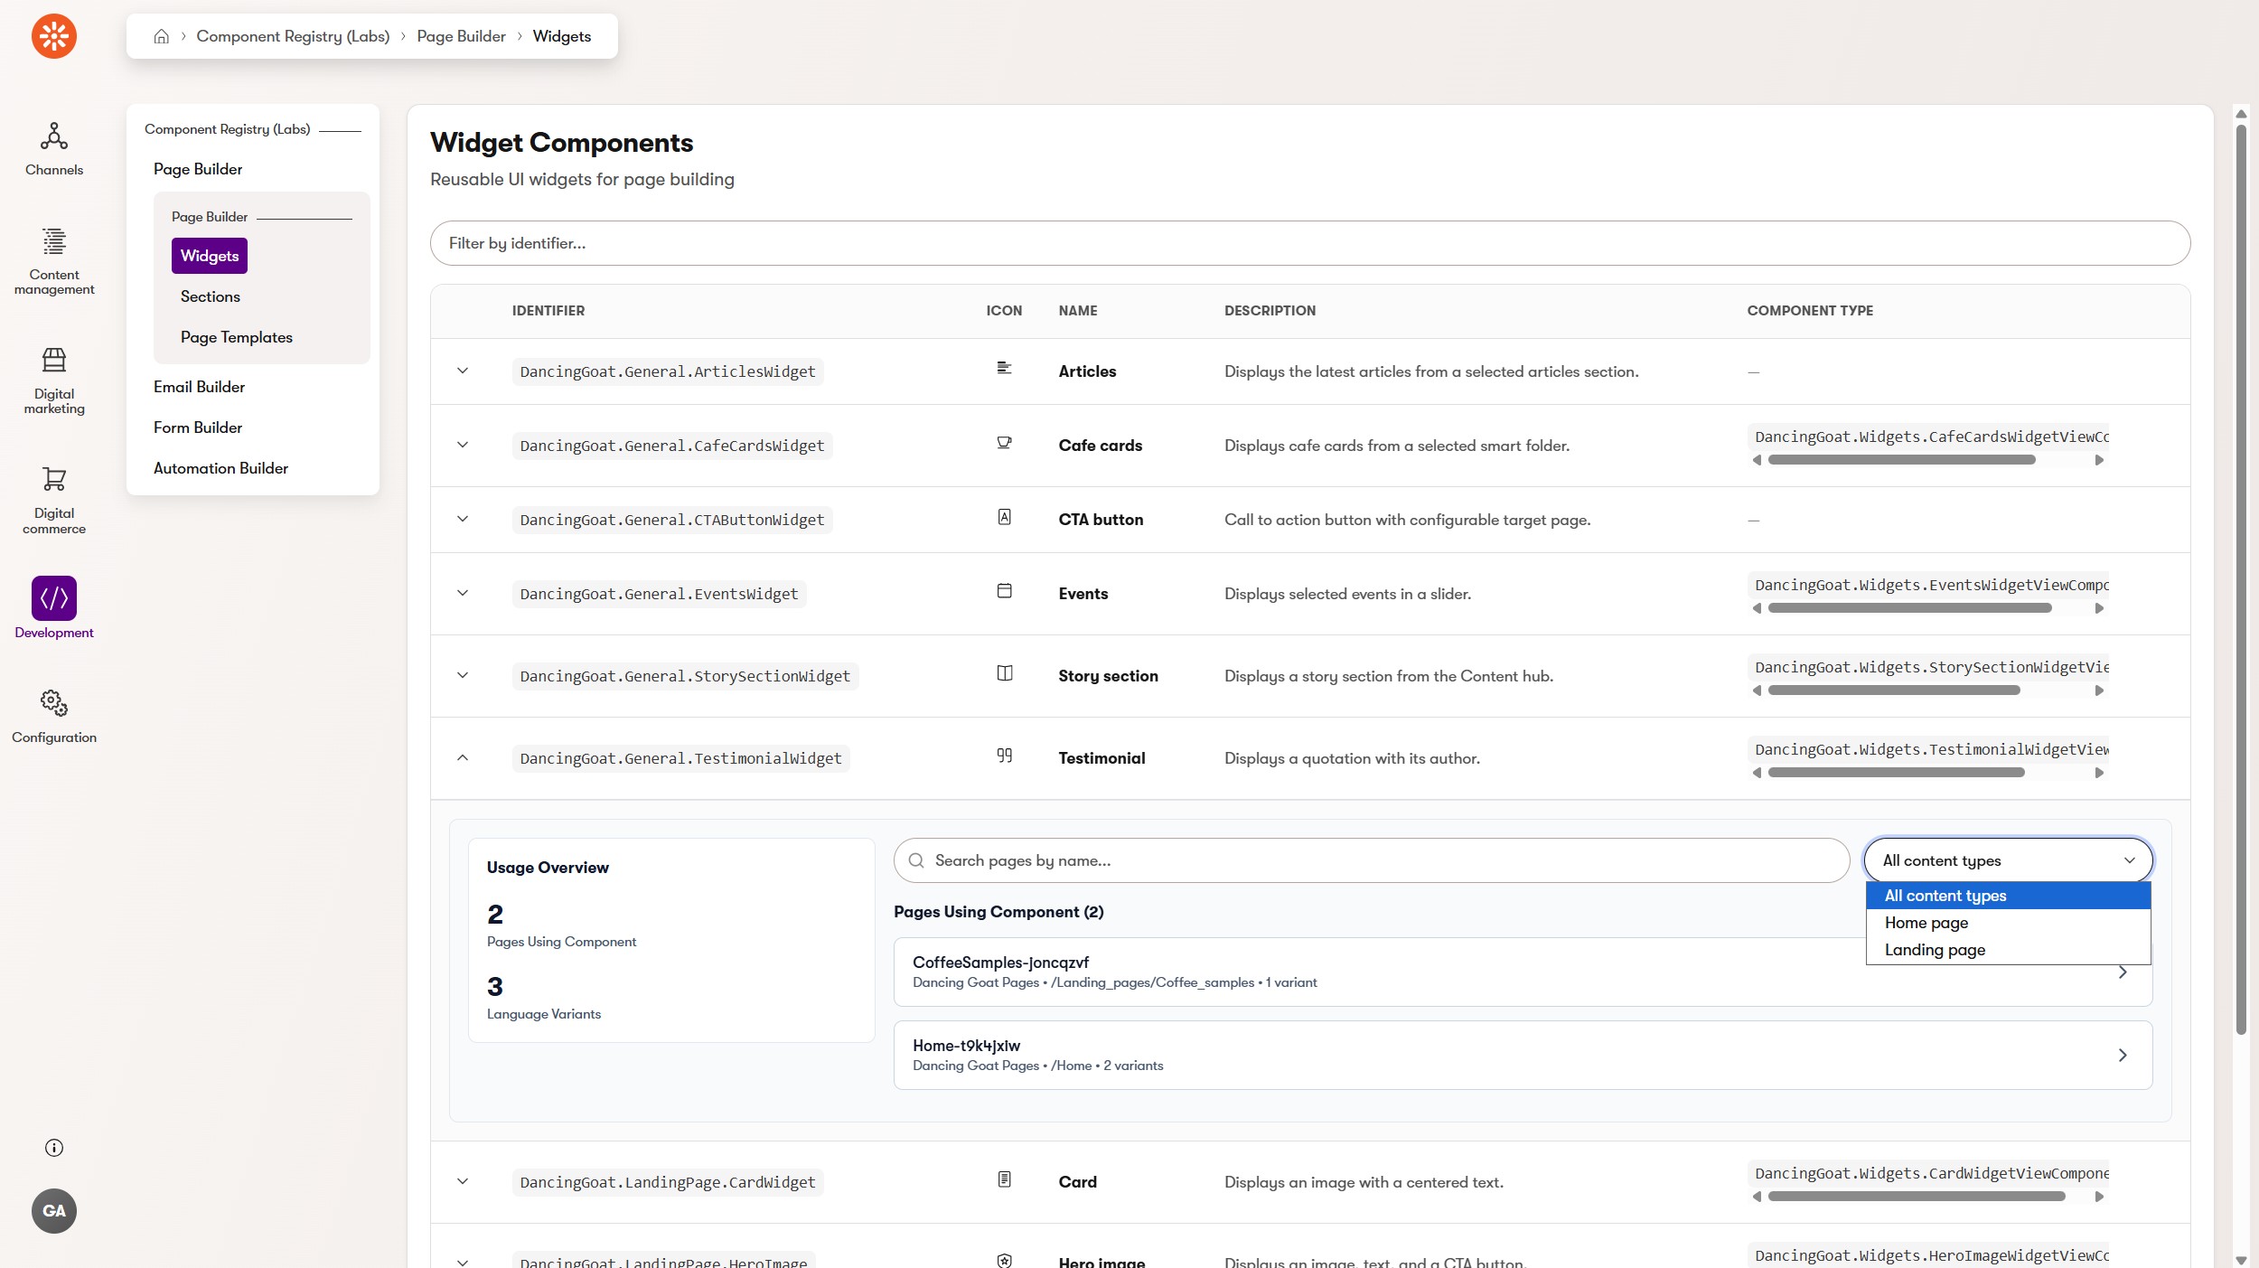The width and height of the screenshot is (2259, 1268).
Task: Click Page Builder breadcrumb link
Action: pyautogui.click(x=461, y=36)
